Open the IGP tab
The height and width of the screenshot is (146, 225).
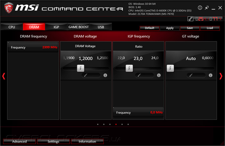click(56, 27)
